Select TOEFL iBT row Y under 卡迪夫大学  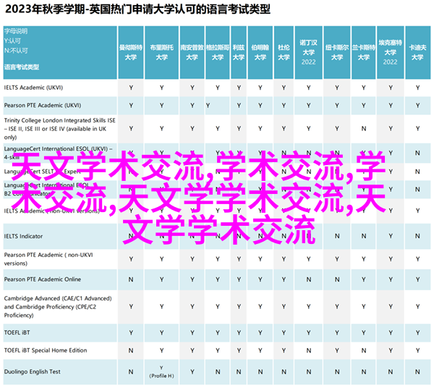click(x=417, y=333)
